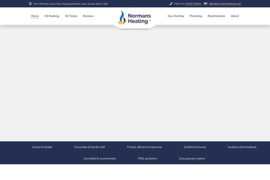The height and width of the screenshot is (180, 270).
Task: Click the 'Easy payment options' text
Action: pos(192,158)
